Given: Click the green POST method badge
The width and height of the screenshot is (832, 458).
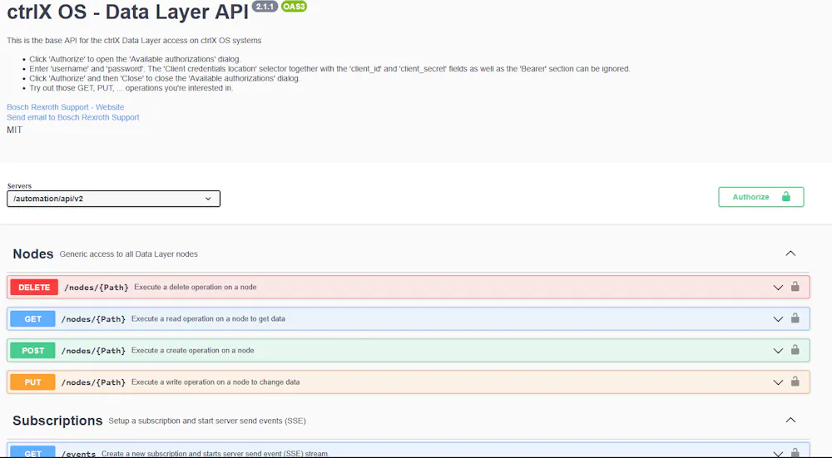Looking at the screenshot, I should click(33, 351).
